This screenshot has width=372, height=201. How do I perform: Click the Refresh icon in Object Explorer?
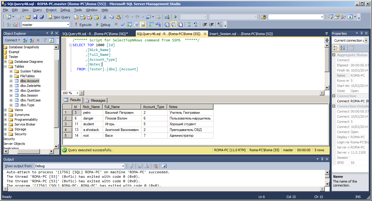pyautogui.click(x=51, y=40)
